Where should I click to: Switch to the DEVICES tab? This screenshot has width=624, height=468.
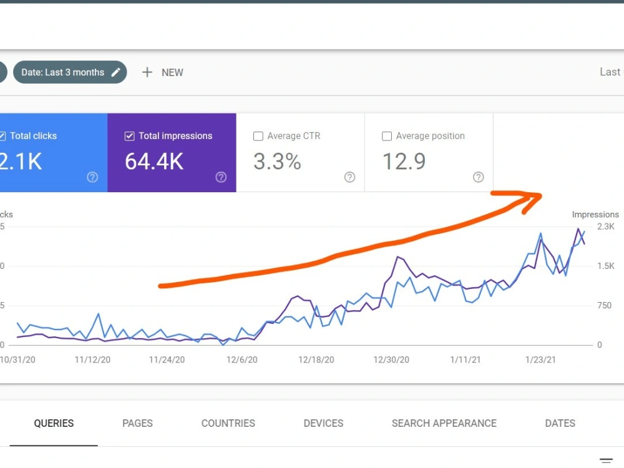[323, 423]
